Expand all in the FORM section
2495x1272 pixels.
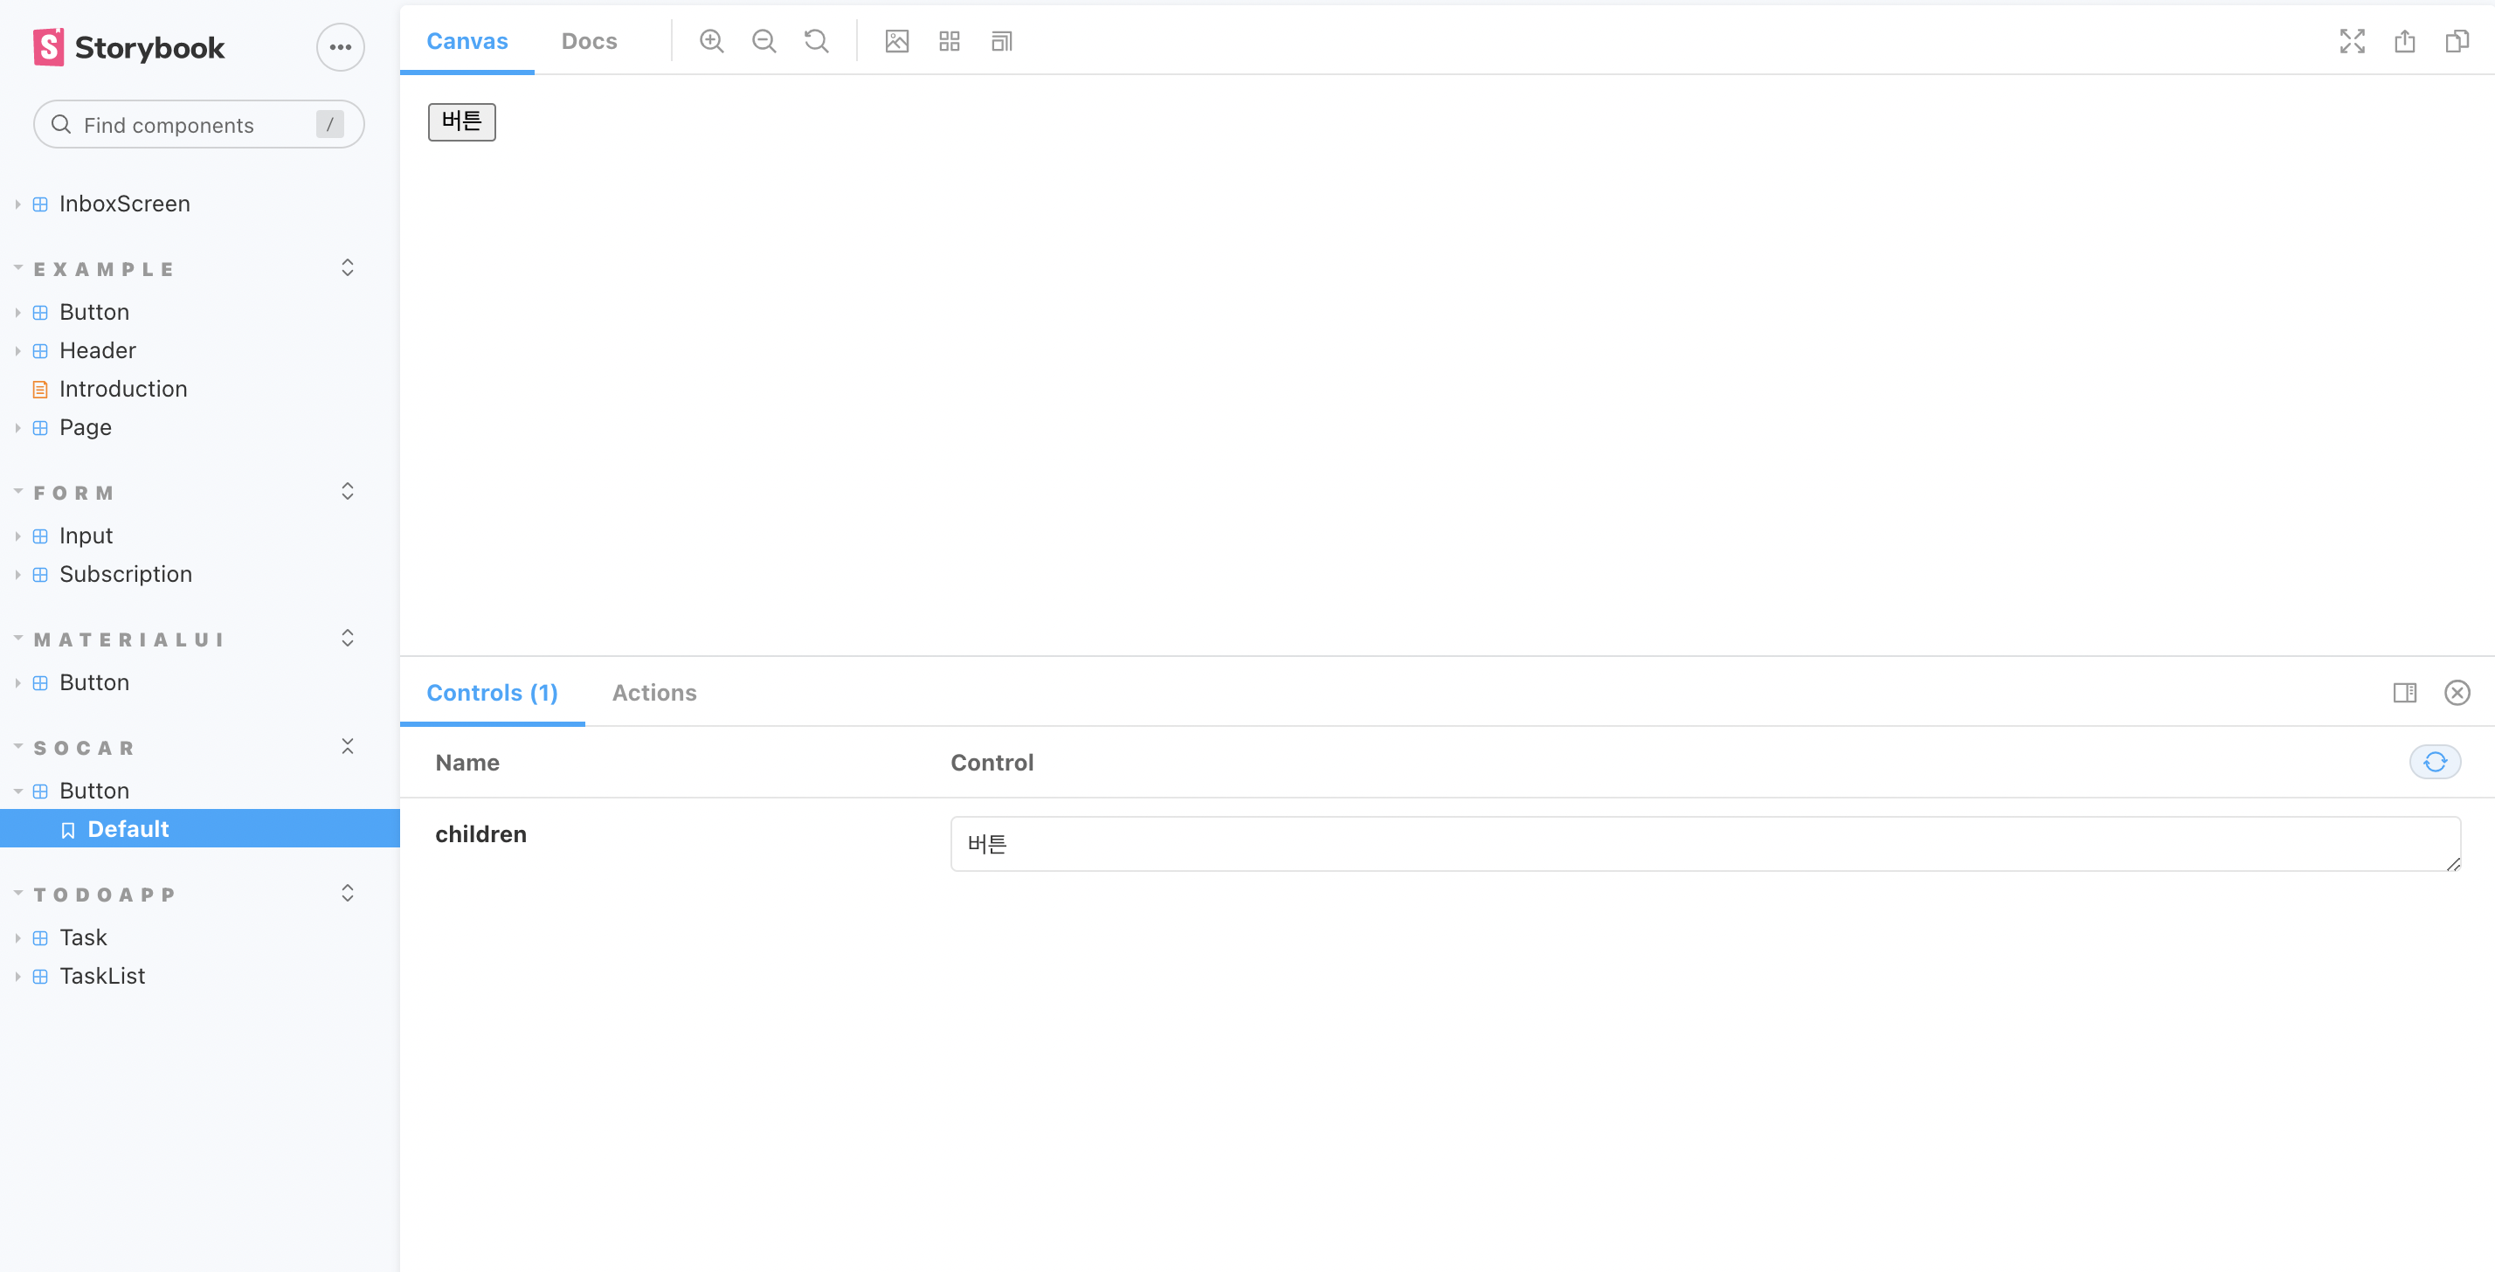348,491
